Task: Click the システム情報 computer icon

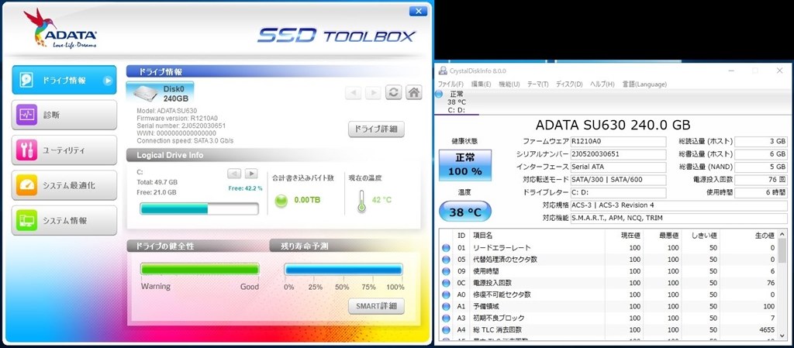Action: click(26, 221)
